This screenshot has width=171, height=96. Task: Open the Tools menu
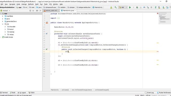46,4
